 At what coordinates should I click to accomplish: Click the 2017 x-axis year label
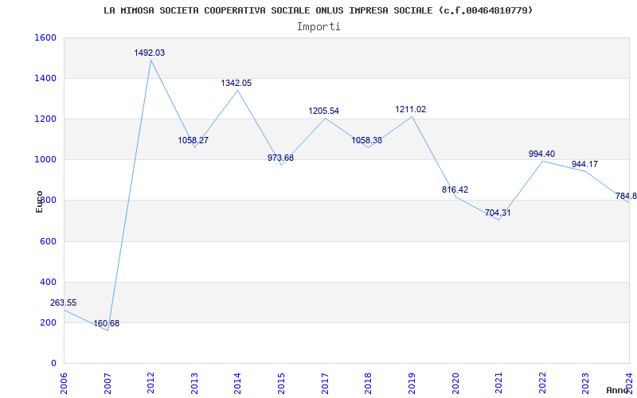click(325, 384)
